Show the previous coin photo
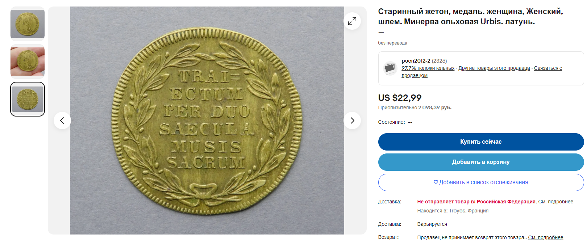 coord(62,121)
